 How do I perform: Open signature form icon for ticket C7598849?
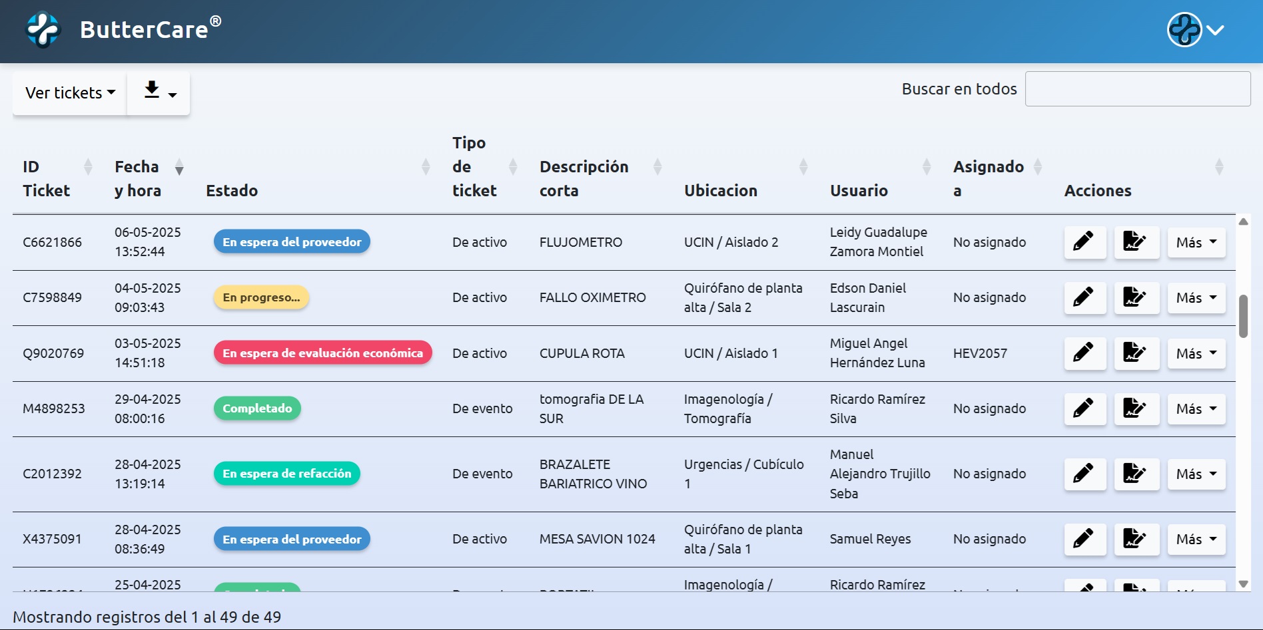[x=1136, y=297]
